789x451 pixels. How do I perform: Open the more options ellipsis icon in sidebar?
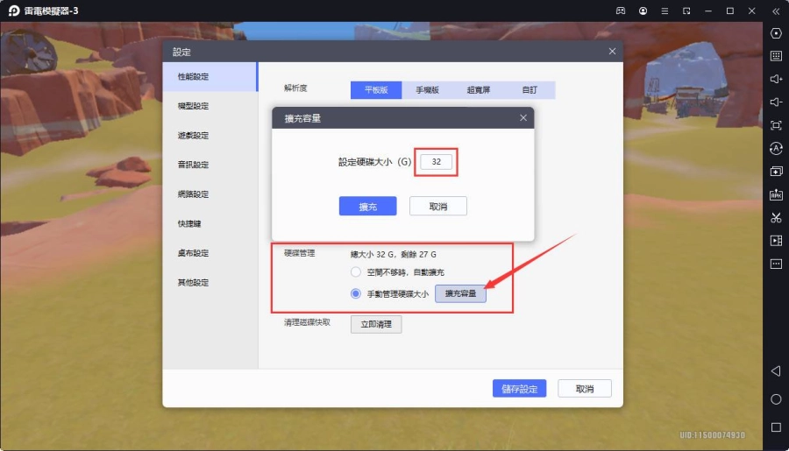[776, 264]
